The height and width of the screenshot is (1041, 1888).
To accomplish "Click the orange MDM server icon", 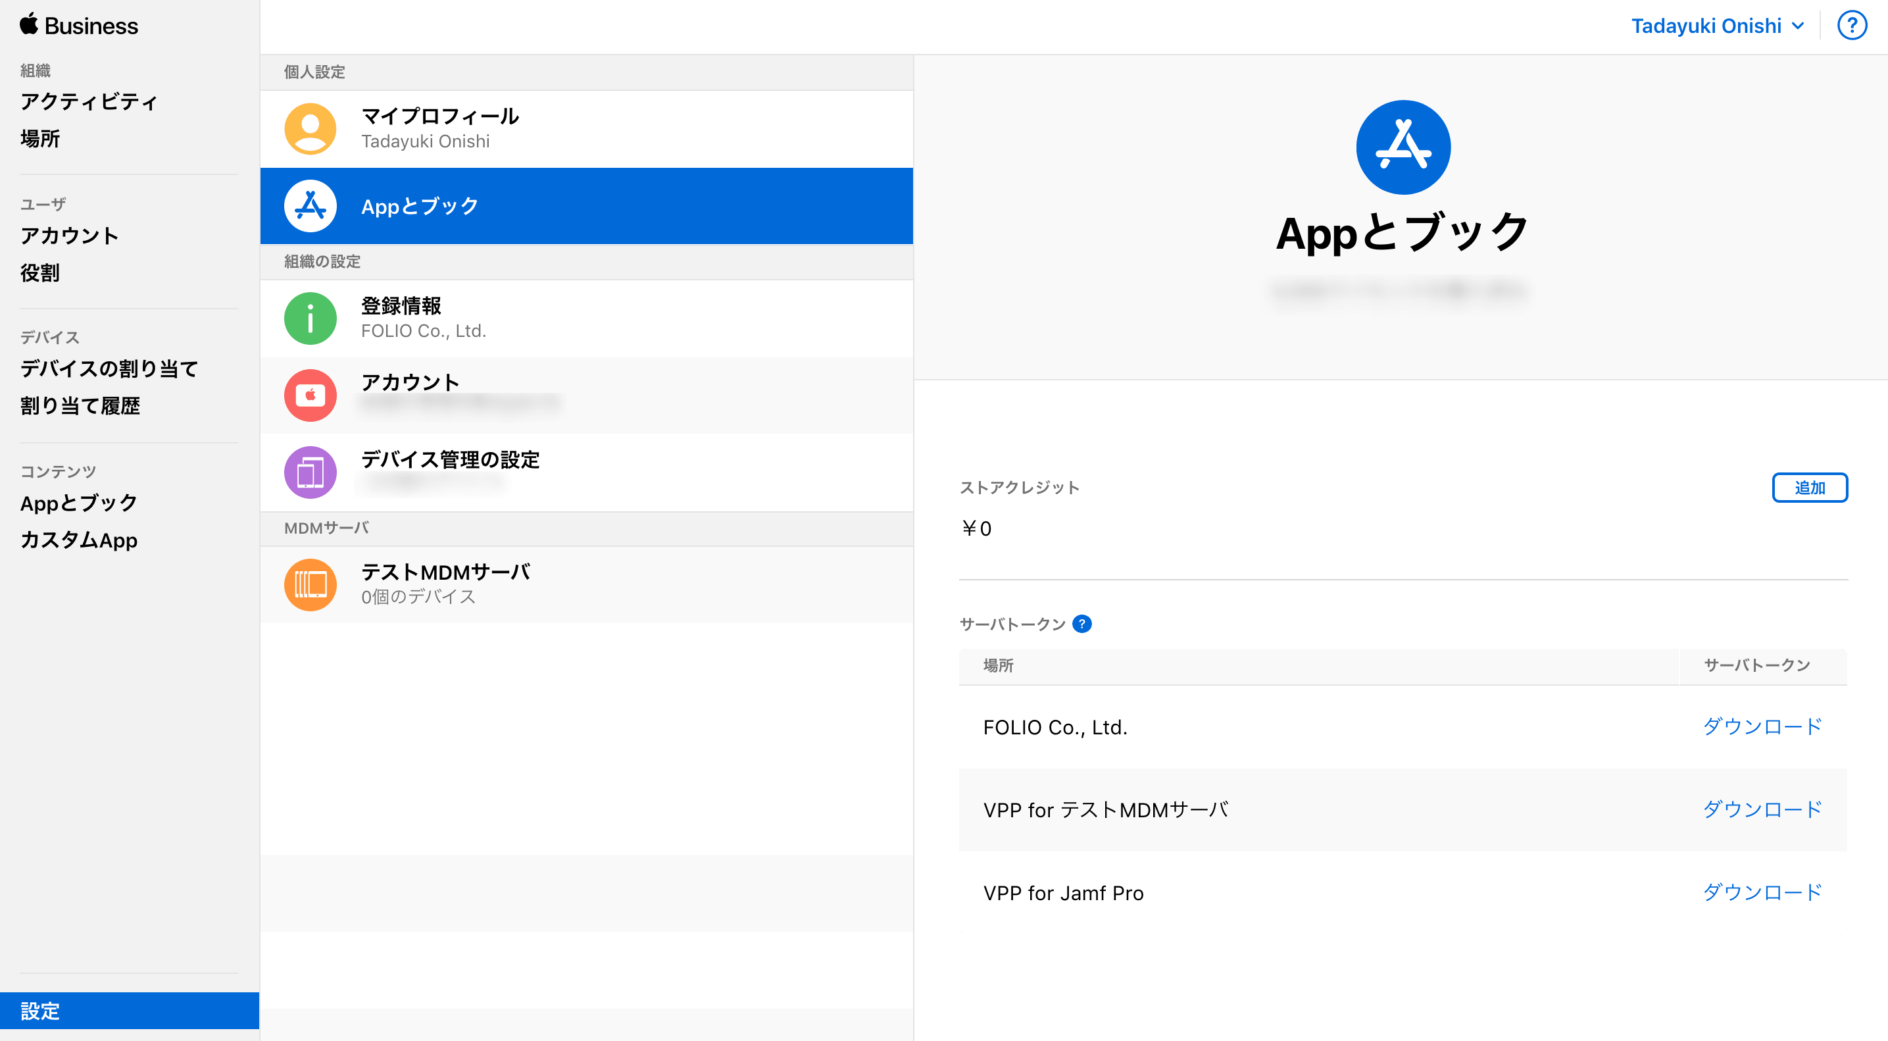I will pos(310,584).
